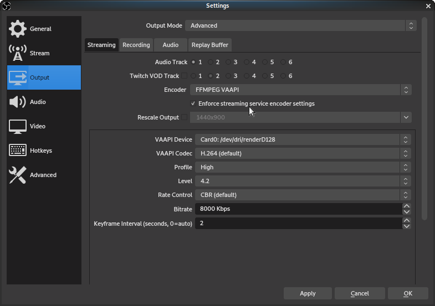Open the Profile dropdown
435x306 pixels.
click(303, 167)
